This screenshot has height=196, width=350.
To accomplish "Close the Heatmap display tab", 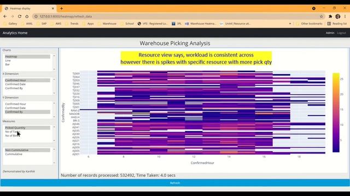I will coord(53,9).
